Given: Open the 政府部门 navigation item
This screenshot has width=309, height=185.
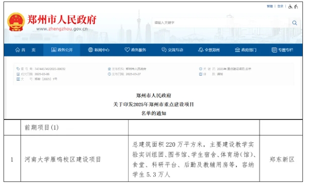Looking at the screenshot, I should pyautogui.click(x=249, y=50).
